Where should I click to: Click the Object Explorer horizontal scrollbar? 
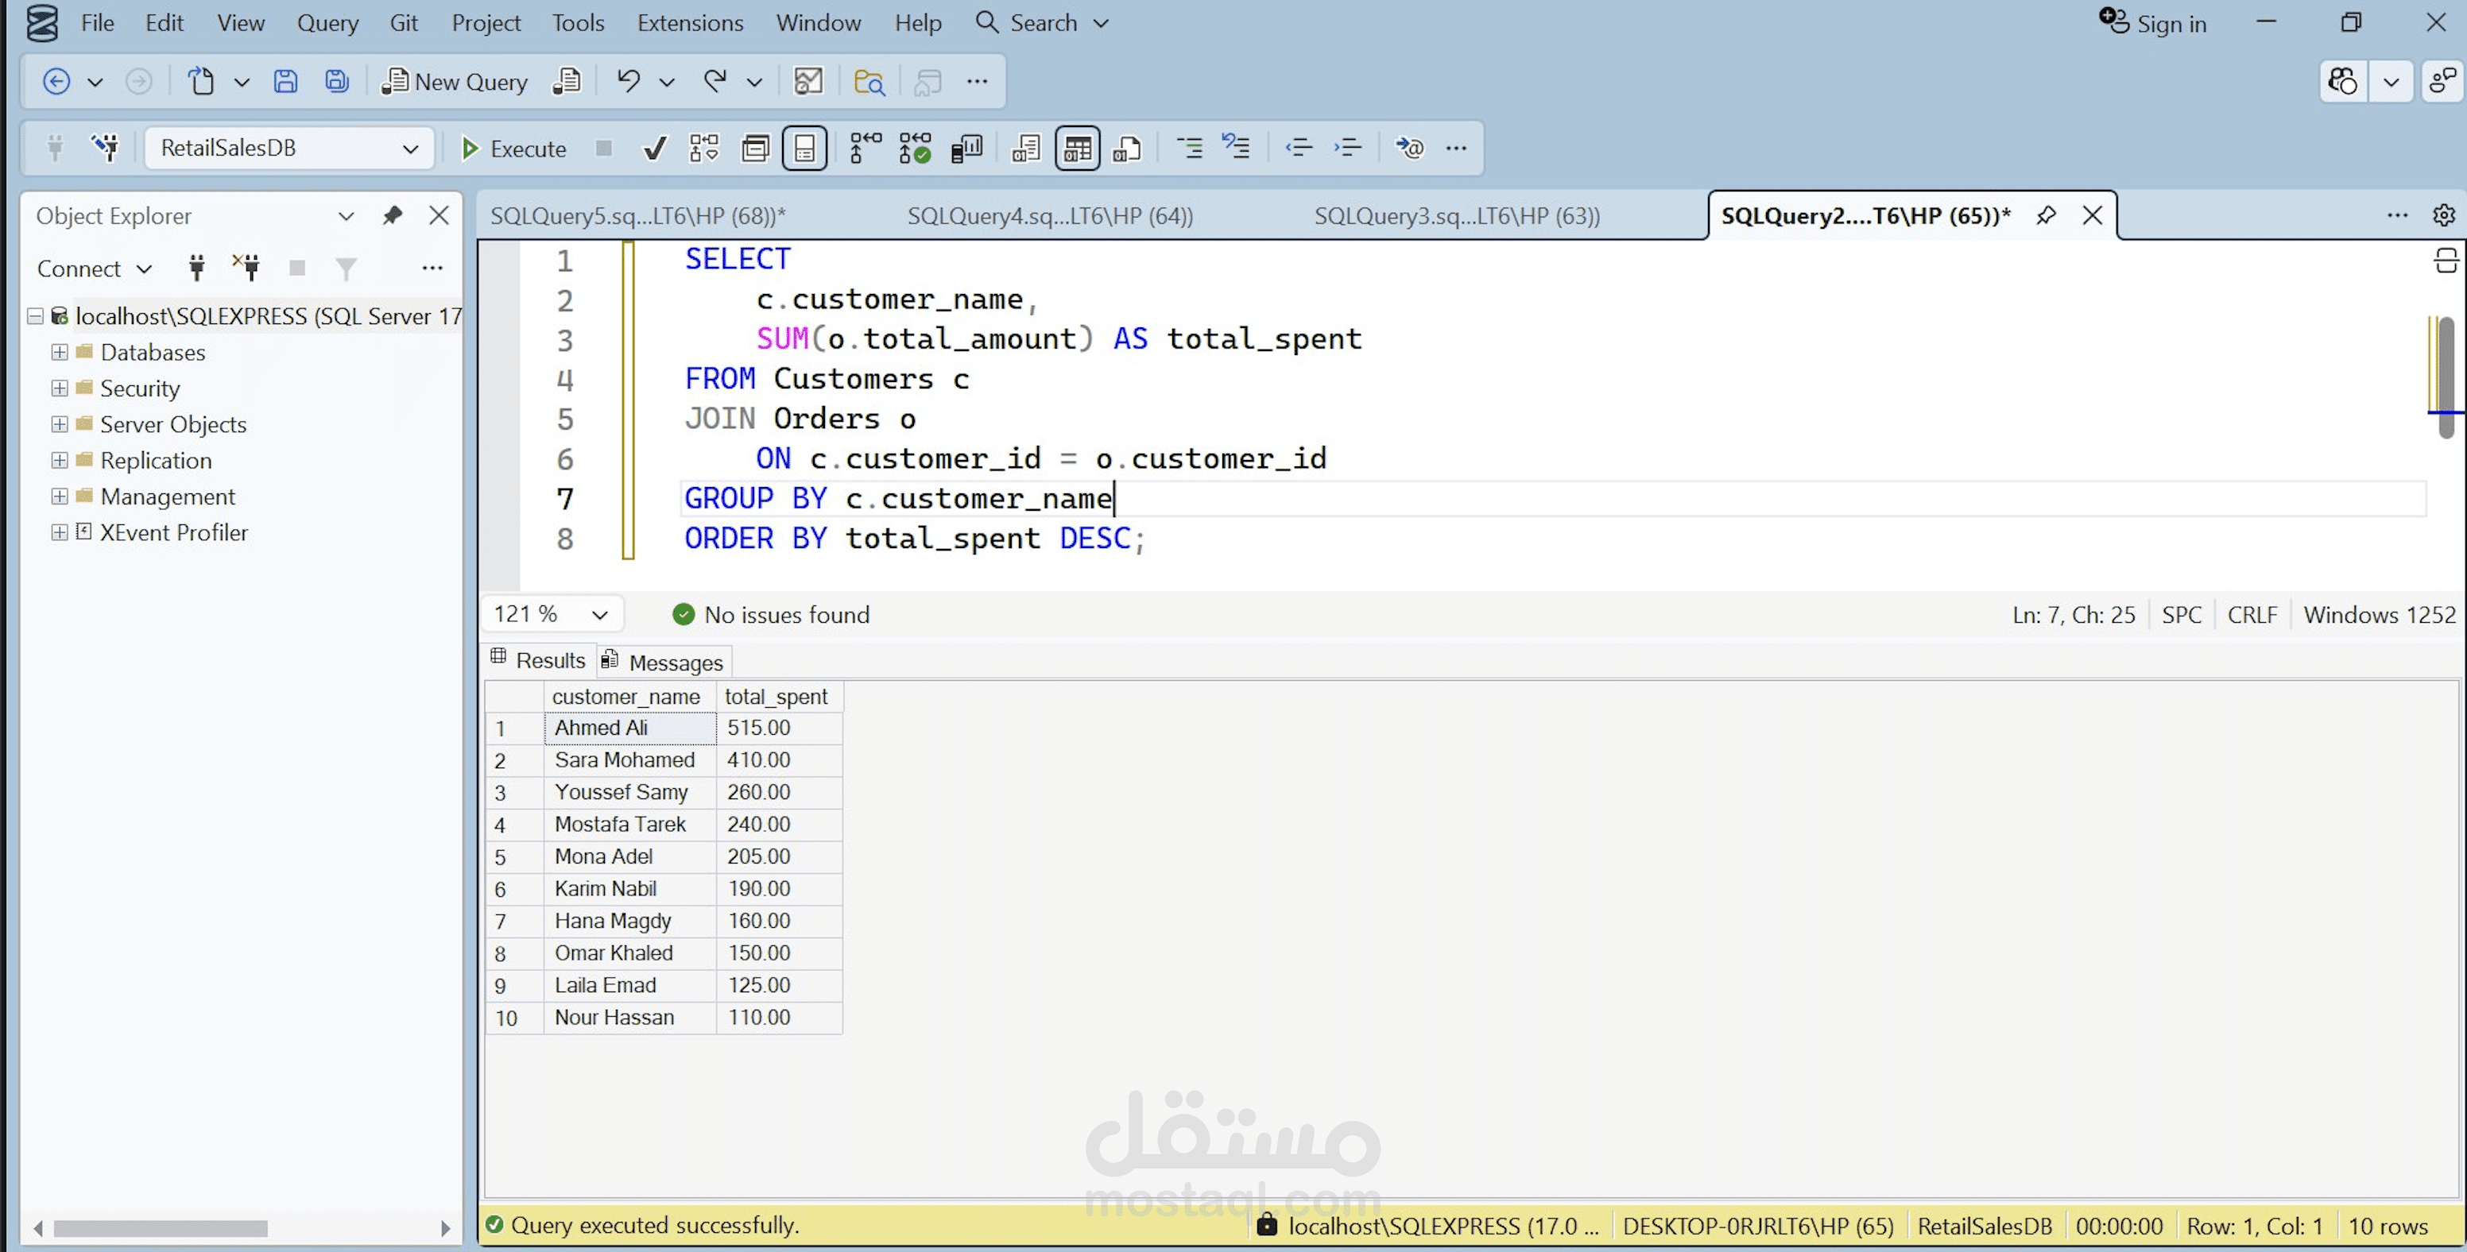click(161, 1228)
